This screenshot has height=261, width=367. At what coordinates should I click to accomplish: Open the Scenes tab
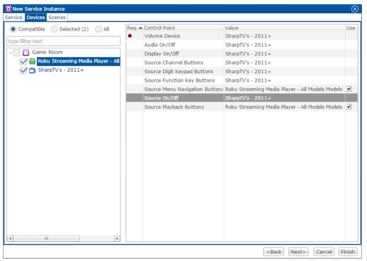[57, 17]
